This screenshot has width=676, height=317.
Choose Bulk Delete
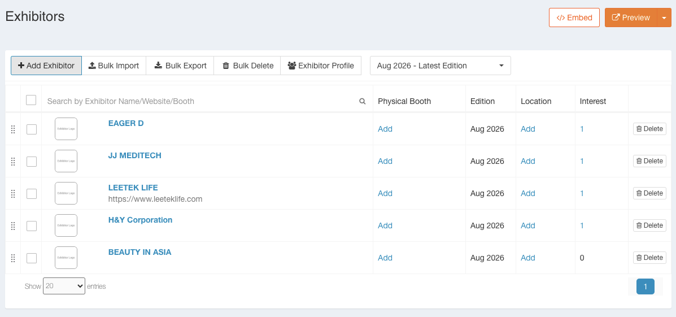[247, 66]
